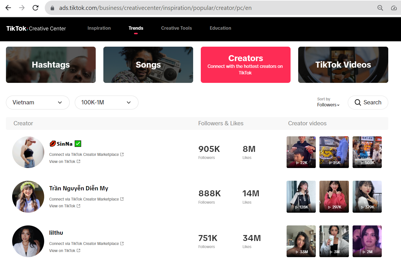Click the 905K followers count
Screen dimensions: 401x267
pos(209,149)
